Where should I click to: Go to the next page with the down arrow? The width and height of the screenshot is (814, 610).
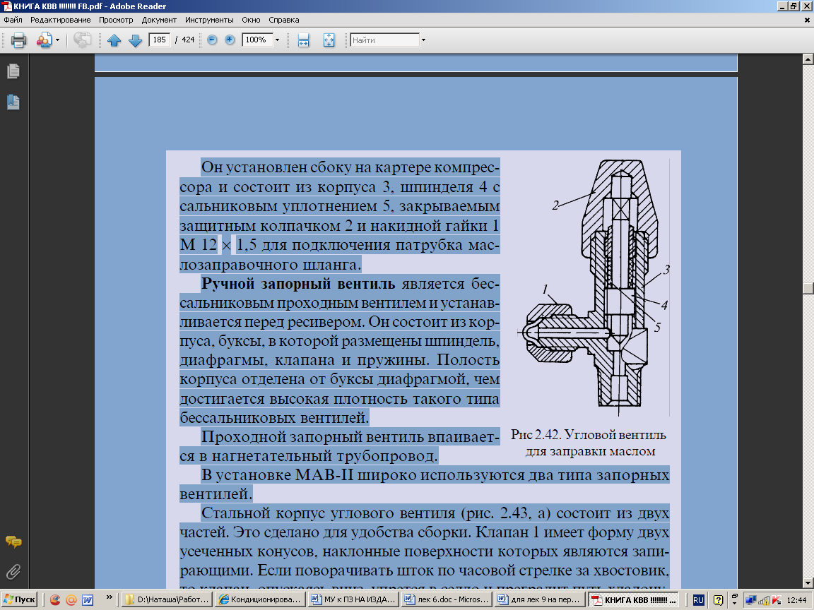point(135,40)
